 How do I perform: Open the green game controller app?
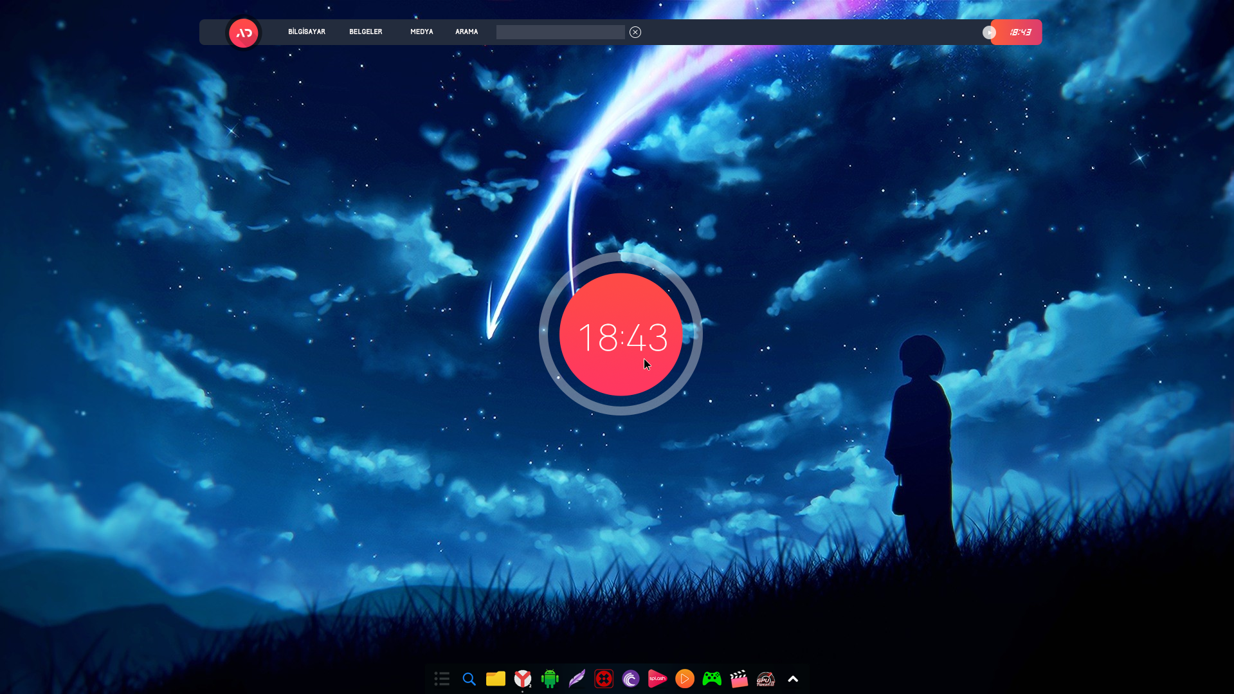click(x=712, y=679)
